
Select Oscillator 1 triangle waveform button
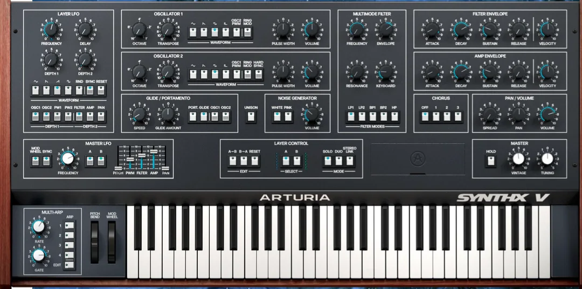[x=193, y=32]
